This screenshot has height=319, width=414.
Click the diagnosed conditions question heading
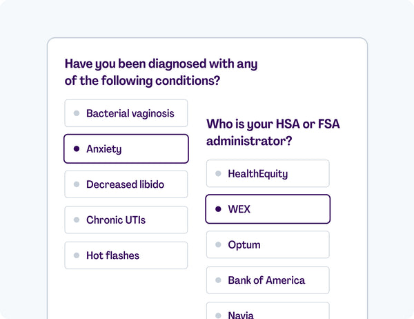[x=161, y=72]
